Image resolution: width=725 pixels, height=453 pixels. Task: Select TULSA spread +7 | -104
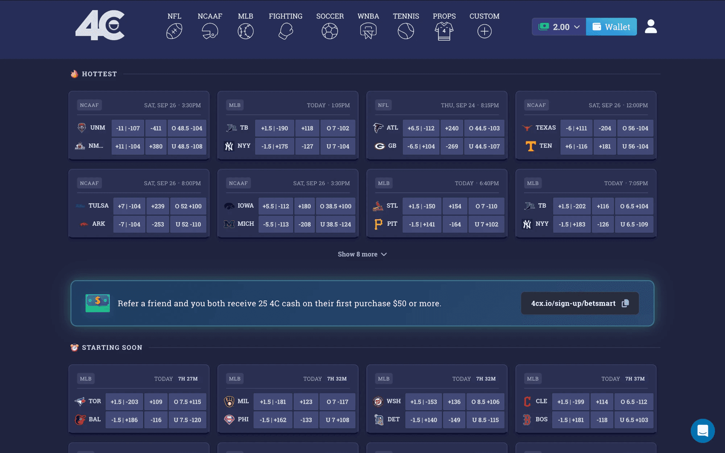[x=129, y=206]
